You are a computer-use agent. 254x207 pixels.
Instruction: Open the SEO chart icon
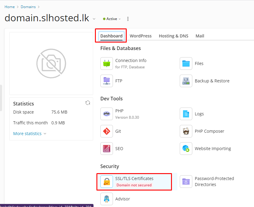pos(107,149)
